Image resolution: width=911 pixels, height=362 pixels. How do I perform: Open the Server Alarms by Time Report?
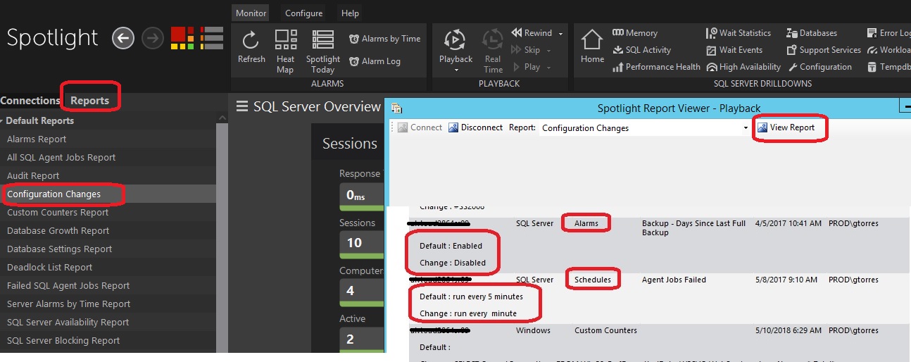coord(108,304)
